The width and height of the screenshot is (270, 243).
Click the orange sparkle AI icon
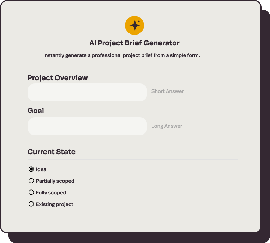click(134, 25)
